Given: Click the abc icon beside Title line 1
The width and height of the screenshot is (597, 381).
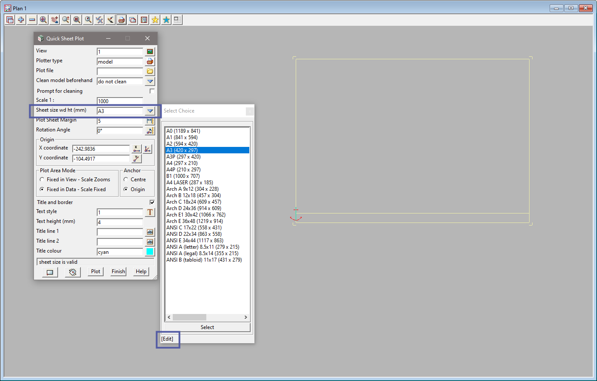Looking at the screenshot, I should click(150, 232).
